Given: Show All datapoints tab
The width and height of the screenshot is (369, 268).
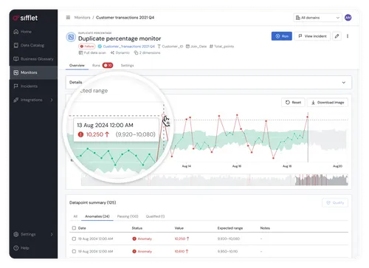Looking at the screenshot, I should (75, 216).
